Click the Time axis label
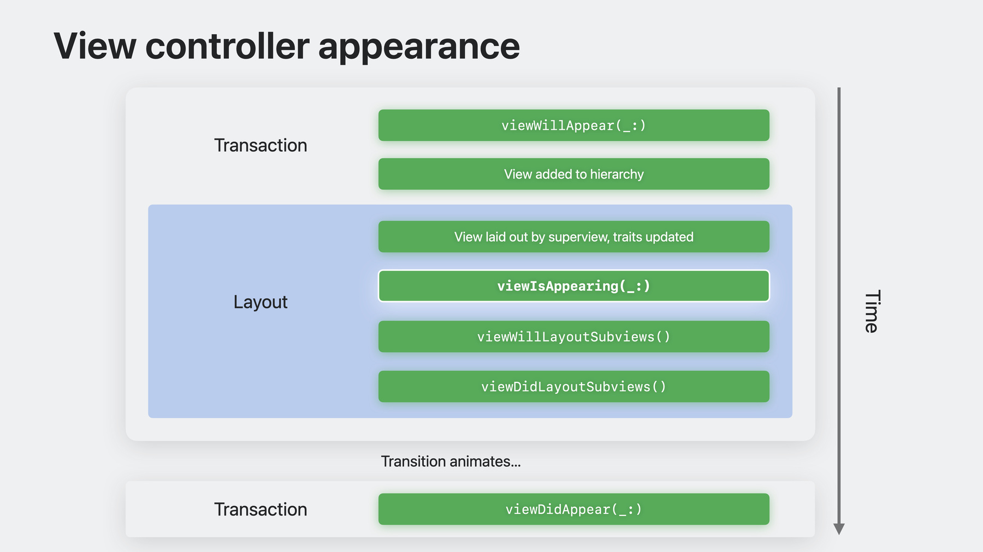 click(x=872, y=311)
